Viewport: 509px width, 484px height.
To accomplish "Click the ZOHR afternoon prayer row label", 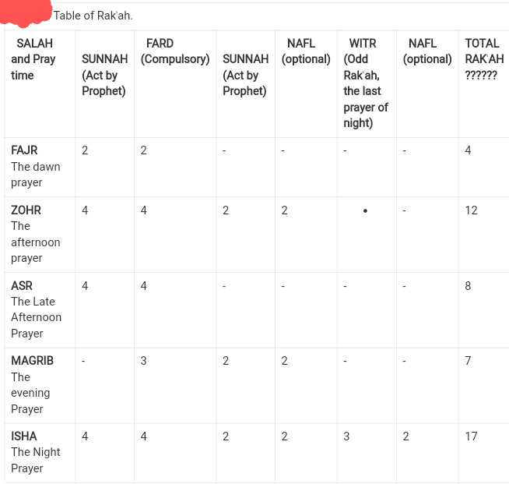I will click(x=36, y=234).
